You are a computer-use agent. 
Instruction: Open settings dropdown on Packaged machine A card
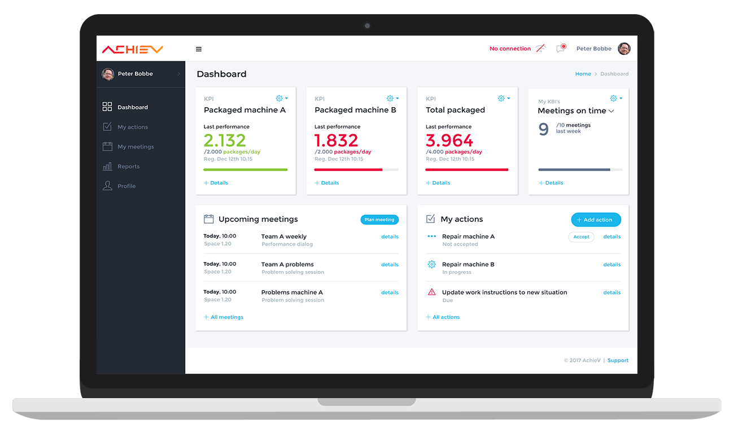tap(282, 98)
